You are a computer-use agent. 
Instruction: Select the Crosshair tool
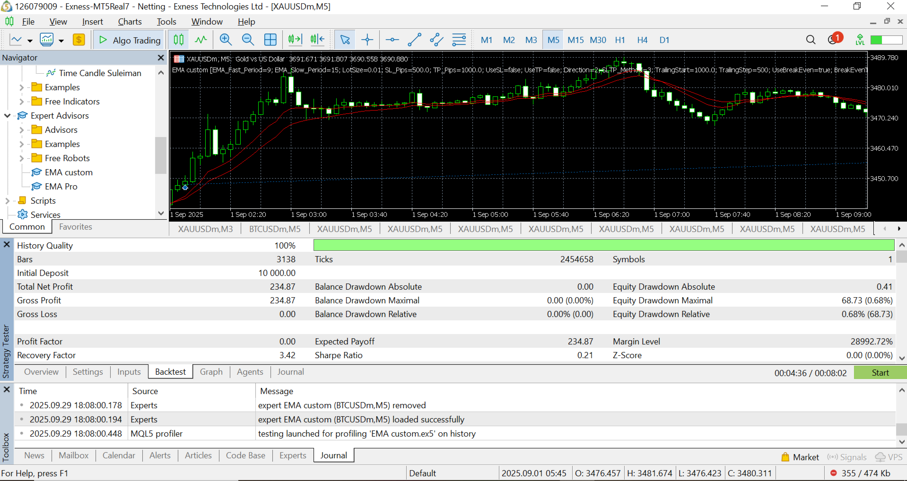pos(367,40)
